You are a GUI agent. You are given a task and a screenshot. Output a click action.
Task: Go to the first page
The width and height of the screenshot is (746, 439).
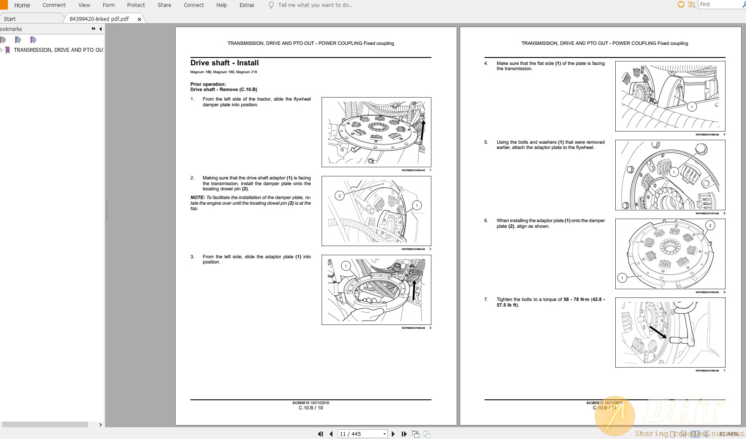pyautogui.click(x=321, y=434)
